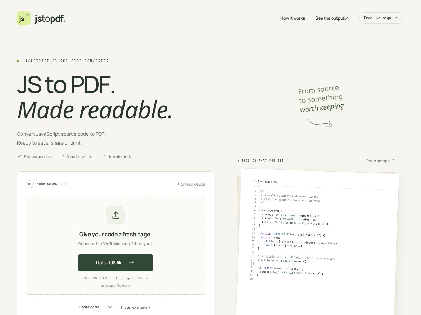Click the JS to PDF. heading

pyautogui.click(x=66, y=85)
